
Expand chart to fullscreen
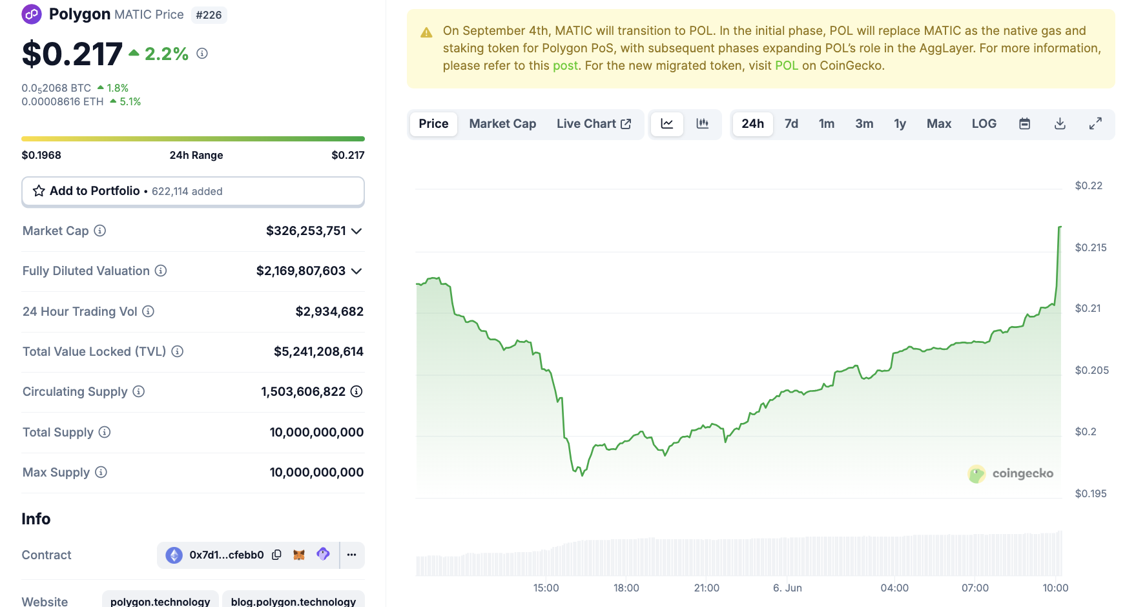[1095, 124]
